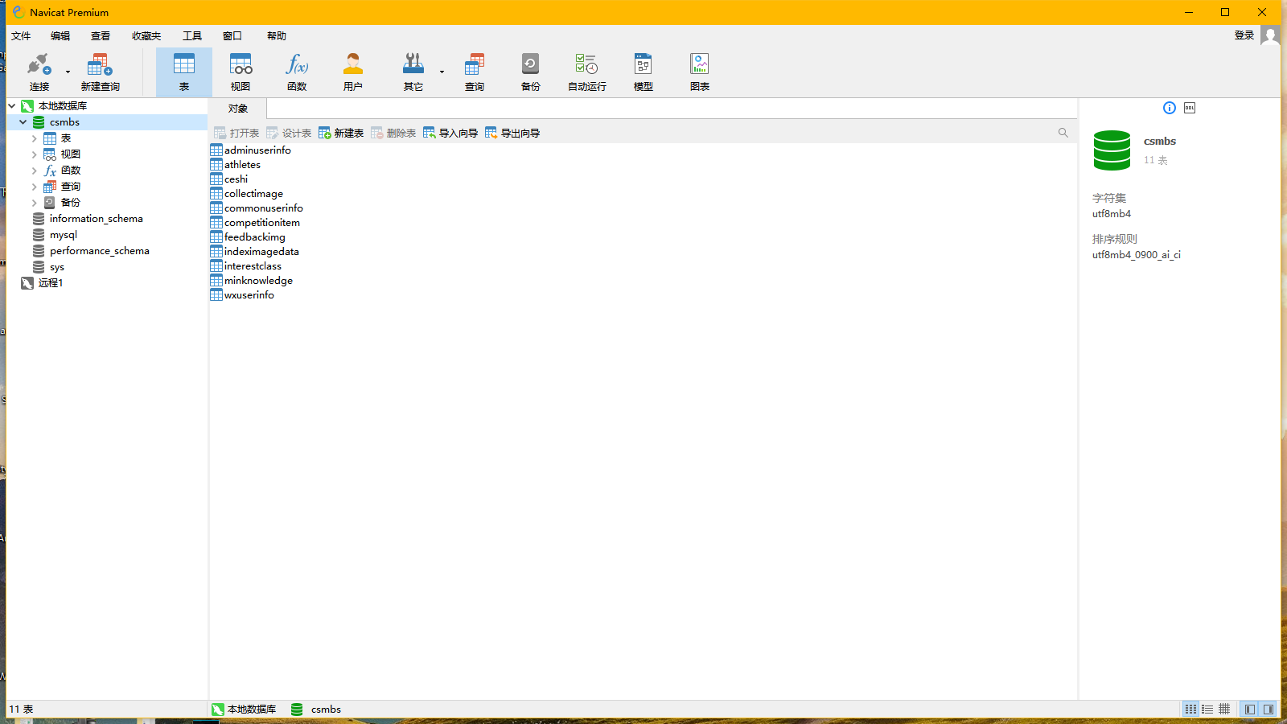Expand the 函数 (Functions) tree node
This screenshot has width=1287, height=724.
[35, 171]
